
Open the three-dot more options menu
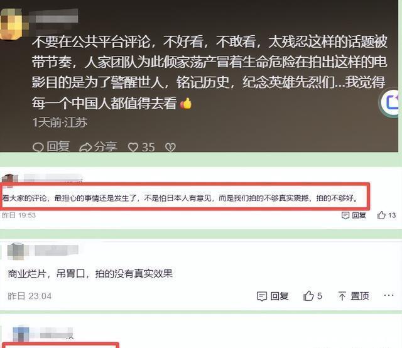tap(389, 295)
